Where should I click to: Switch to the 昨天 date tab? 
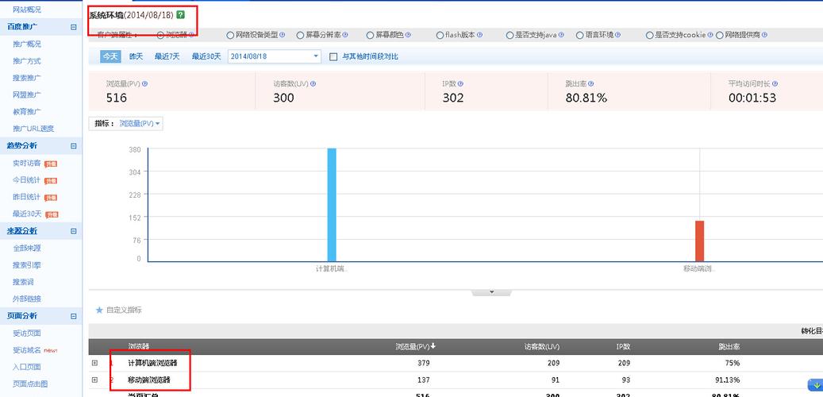click(137, 56)
